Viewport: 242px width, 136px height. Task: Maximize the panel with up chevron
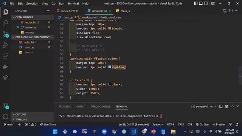[233, 107]
